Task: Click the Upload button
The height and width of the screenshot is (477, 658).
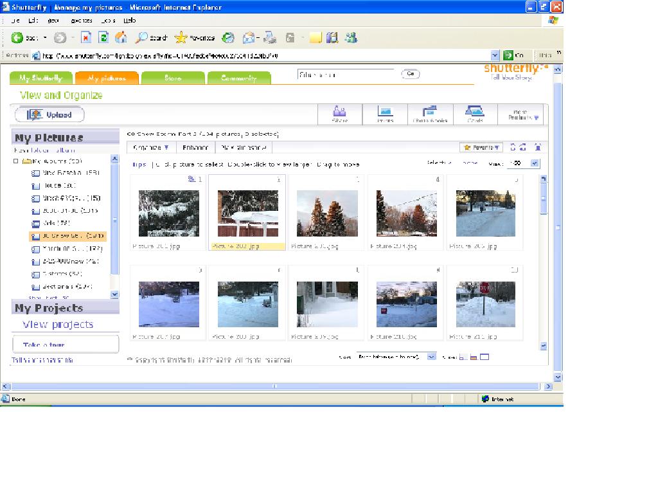Action: [x=49, y=115]
